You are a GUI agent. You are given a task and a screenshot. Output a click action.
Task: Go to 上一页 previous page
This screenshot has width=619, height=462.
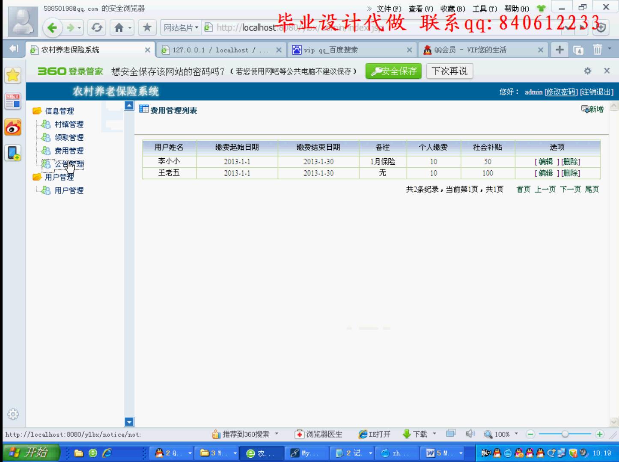(x=545, y=189)
